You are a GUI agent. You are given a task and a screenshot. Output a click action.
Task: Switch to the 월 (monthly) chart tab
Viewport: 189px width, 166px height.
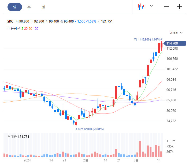44,7
